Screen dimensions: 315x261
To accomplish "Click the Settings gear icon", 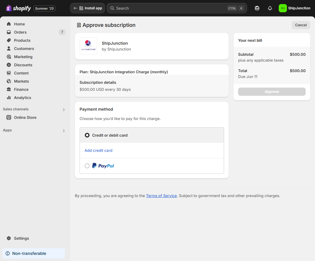I will [9, 238].
